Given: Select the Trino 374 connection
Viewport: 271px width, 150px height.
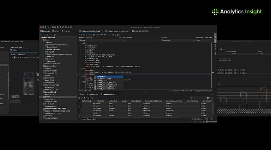Looking at the screenshot, I should pyautogui.click(x=48, y=116).
